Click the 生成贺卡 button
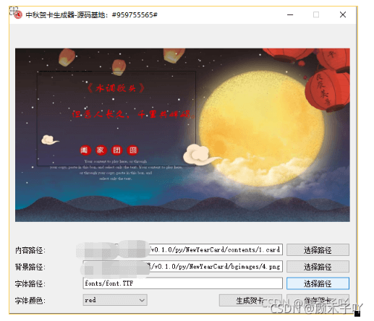374x321 pixels. pos(250,300)
